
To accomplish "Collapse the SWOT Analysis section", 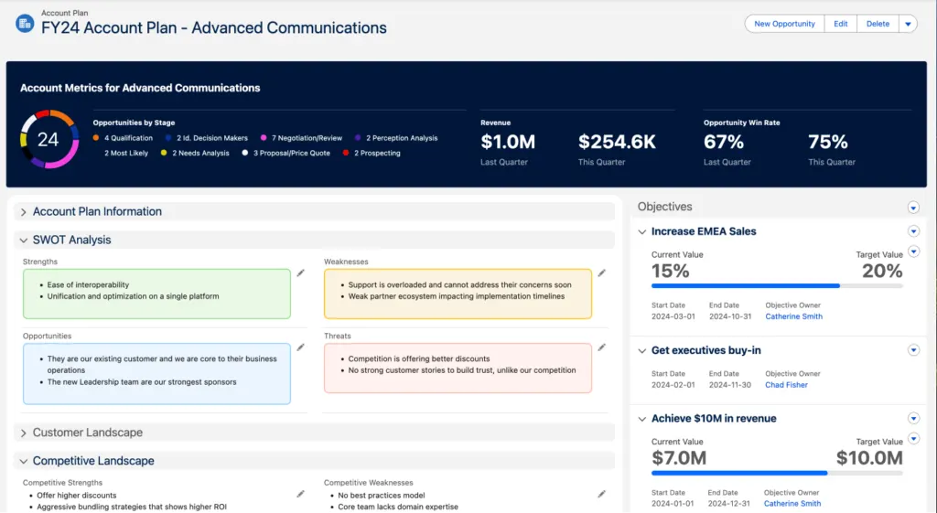I will click(24, 240).
